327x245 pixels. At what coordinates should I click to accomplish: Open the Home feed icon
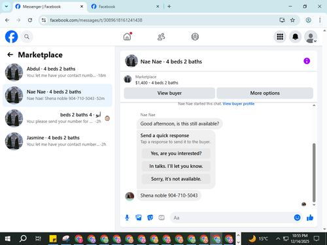(x=128, y=37)
